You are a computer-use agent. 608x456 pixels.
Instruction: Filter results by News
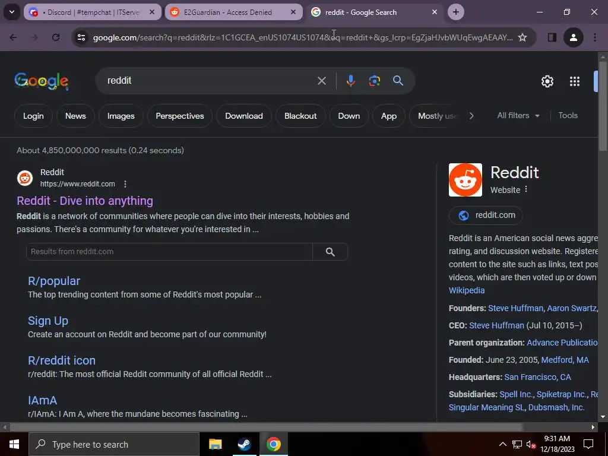pyautogui.click(x=75, y=116)
